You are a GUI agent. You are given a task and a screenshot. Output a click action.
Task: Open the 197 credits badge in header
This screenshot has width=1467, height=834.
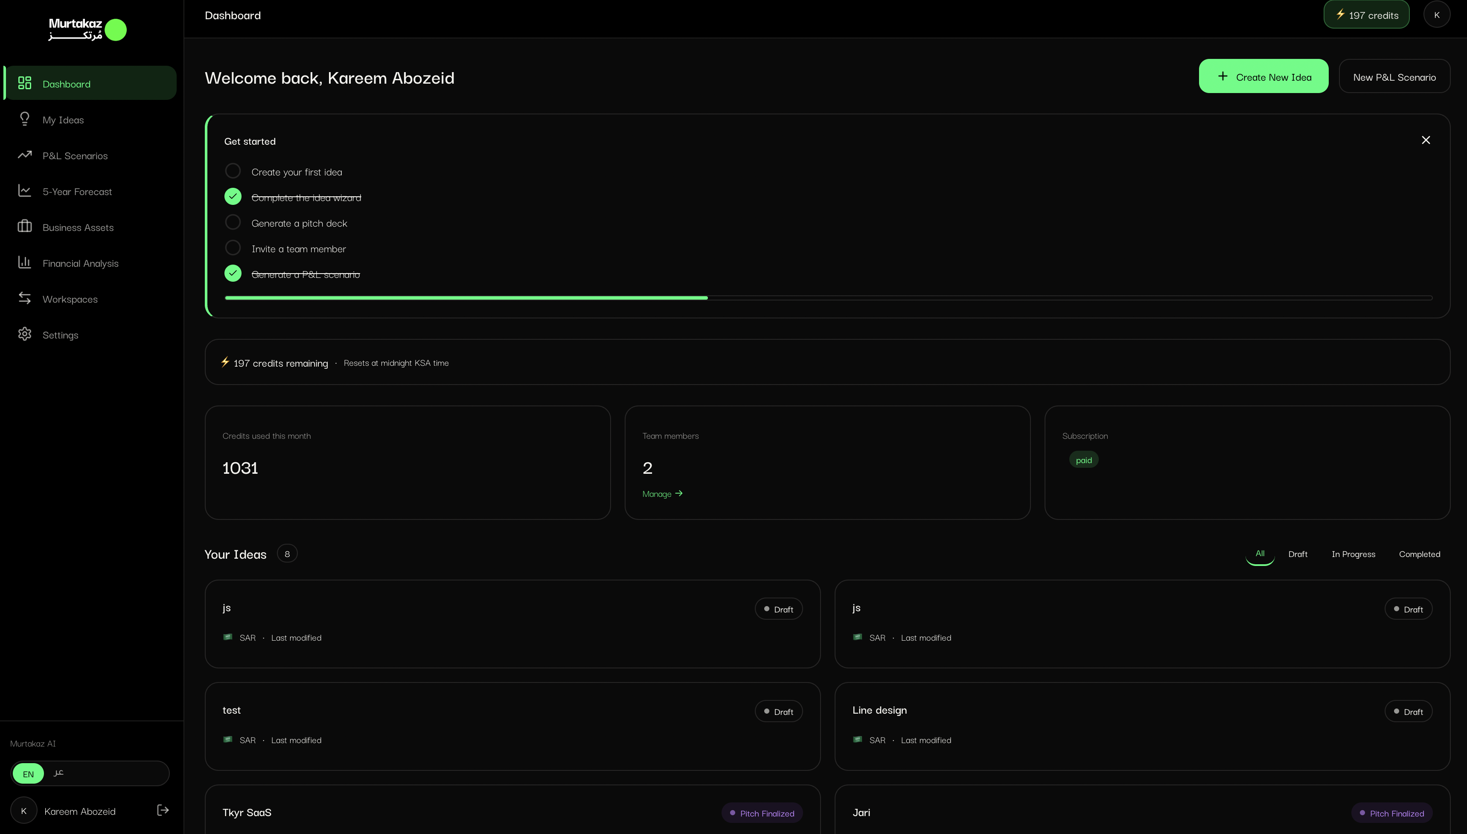pyautogui.click(x=1366, y=15)
